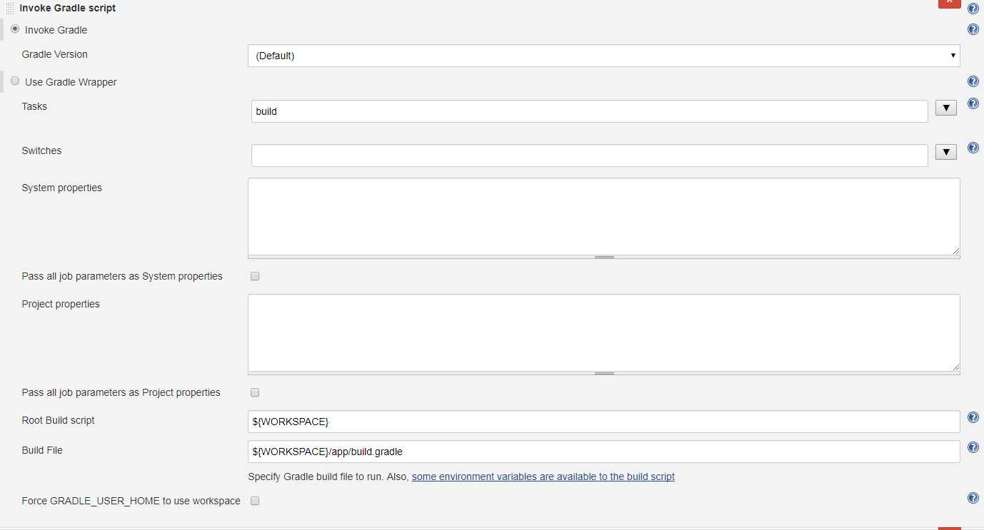Delete the Invoke Gradle script build step

(949, 4)
